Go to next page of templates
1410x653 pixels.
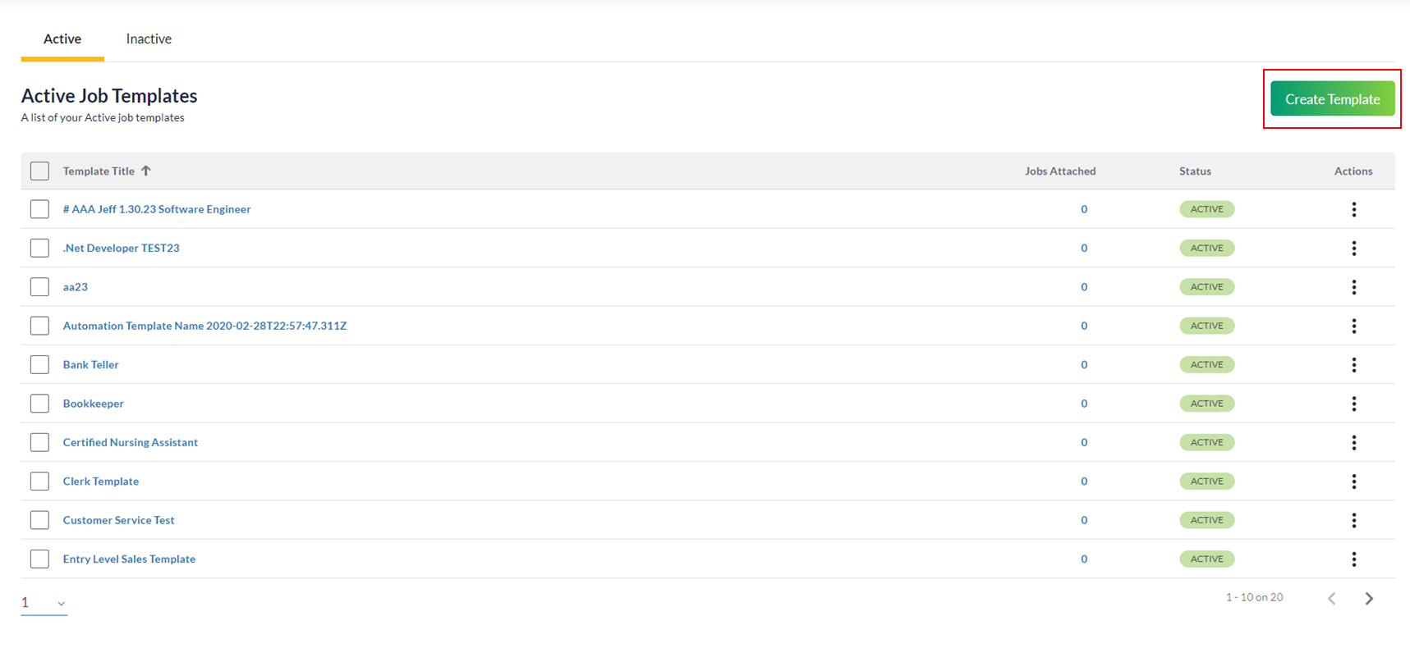pos(1368,599)
